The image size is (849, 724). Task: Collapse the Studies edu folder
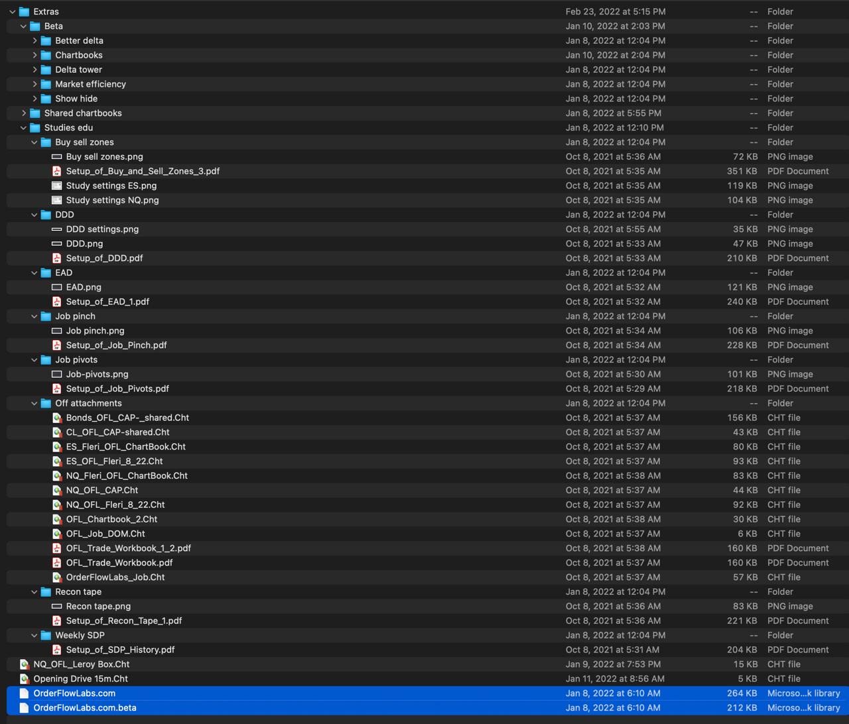tap(23, 127)
